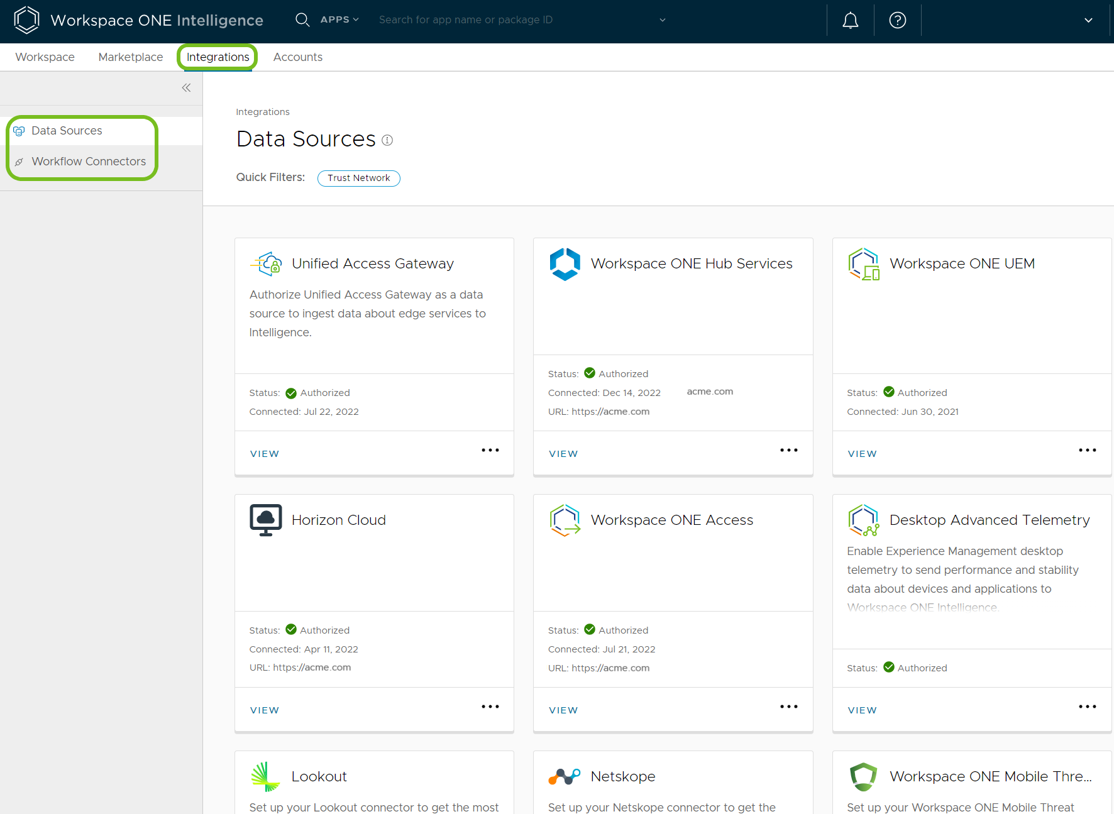Switch to the Marketplace tab
The image size is (1114, 814).
point(131,57)
